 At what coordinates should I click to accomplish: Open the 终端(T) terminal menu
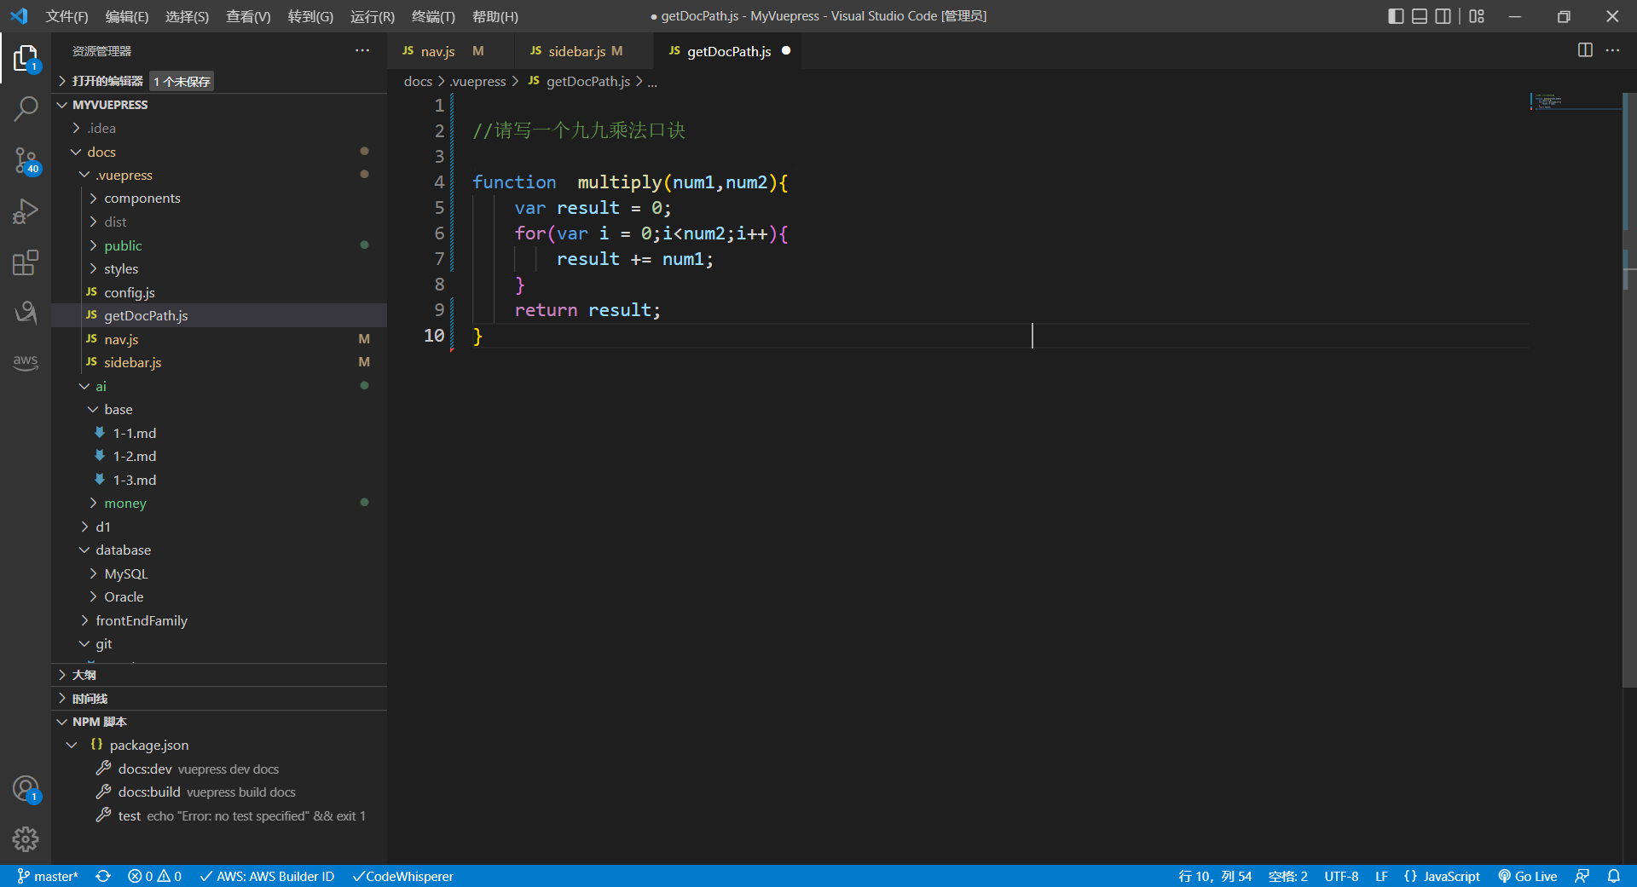(433, 16)
